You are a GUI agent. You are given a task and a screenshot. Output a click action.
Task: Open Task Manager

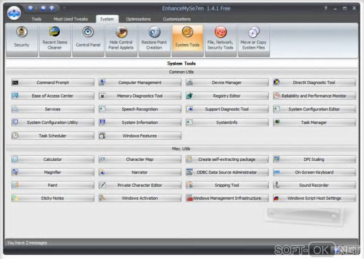click(314, 122)
